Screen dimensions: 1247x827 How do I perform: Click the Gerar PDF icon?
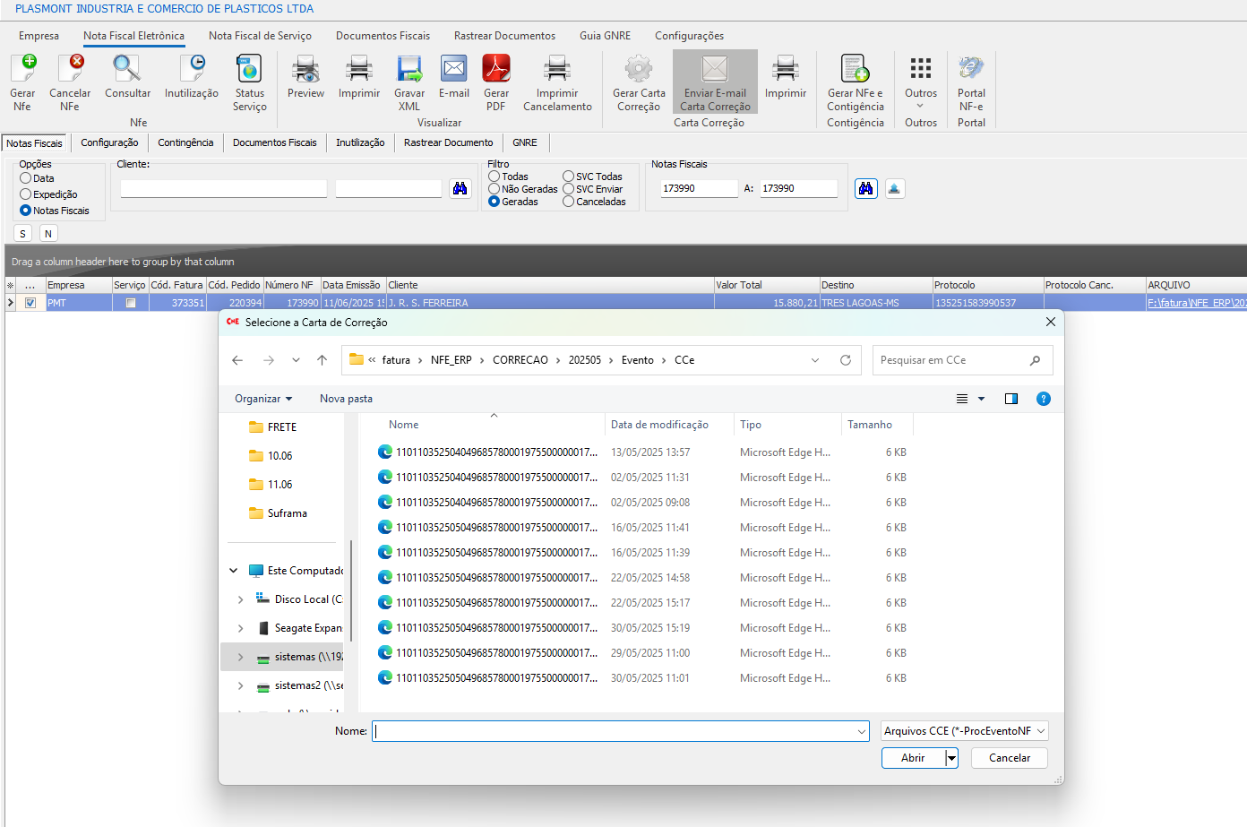pyautogui.click(x=495, y=70)
